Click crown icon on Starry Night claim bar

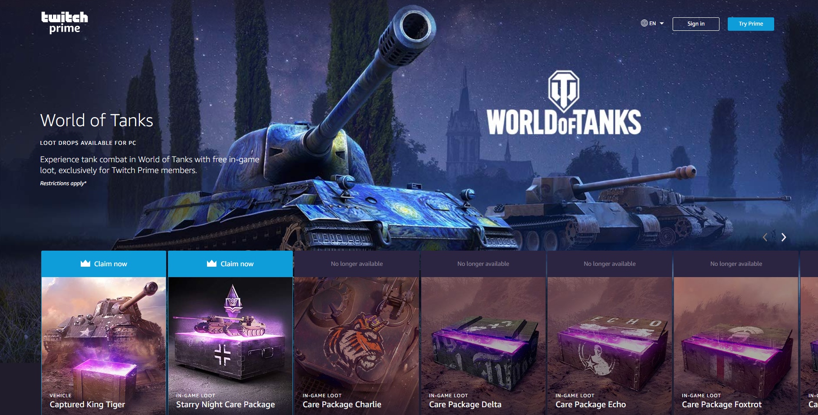[212, 263]
